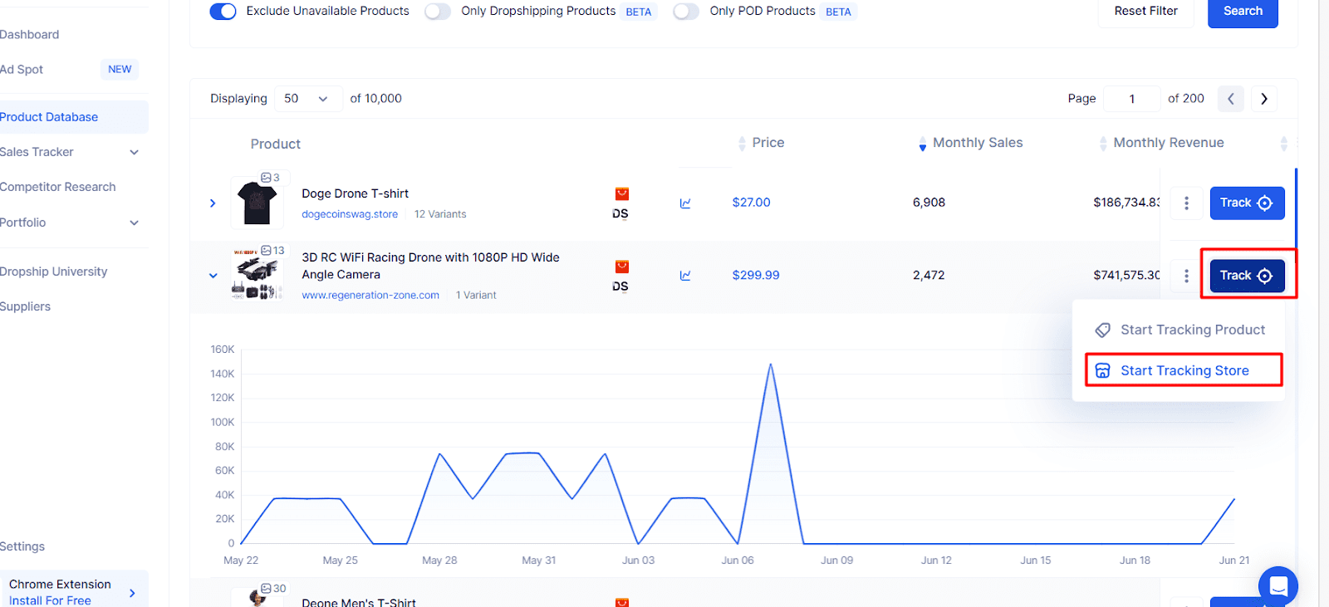Click BETA badge next to Only Dropshipping Products

pyautogui.click(x=639, y=12)
